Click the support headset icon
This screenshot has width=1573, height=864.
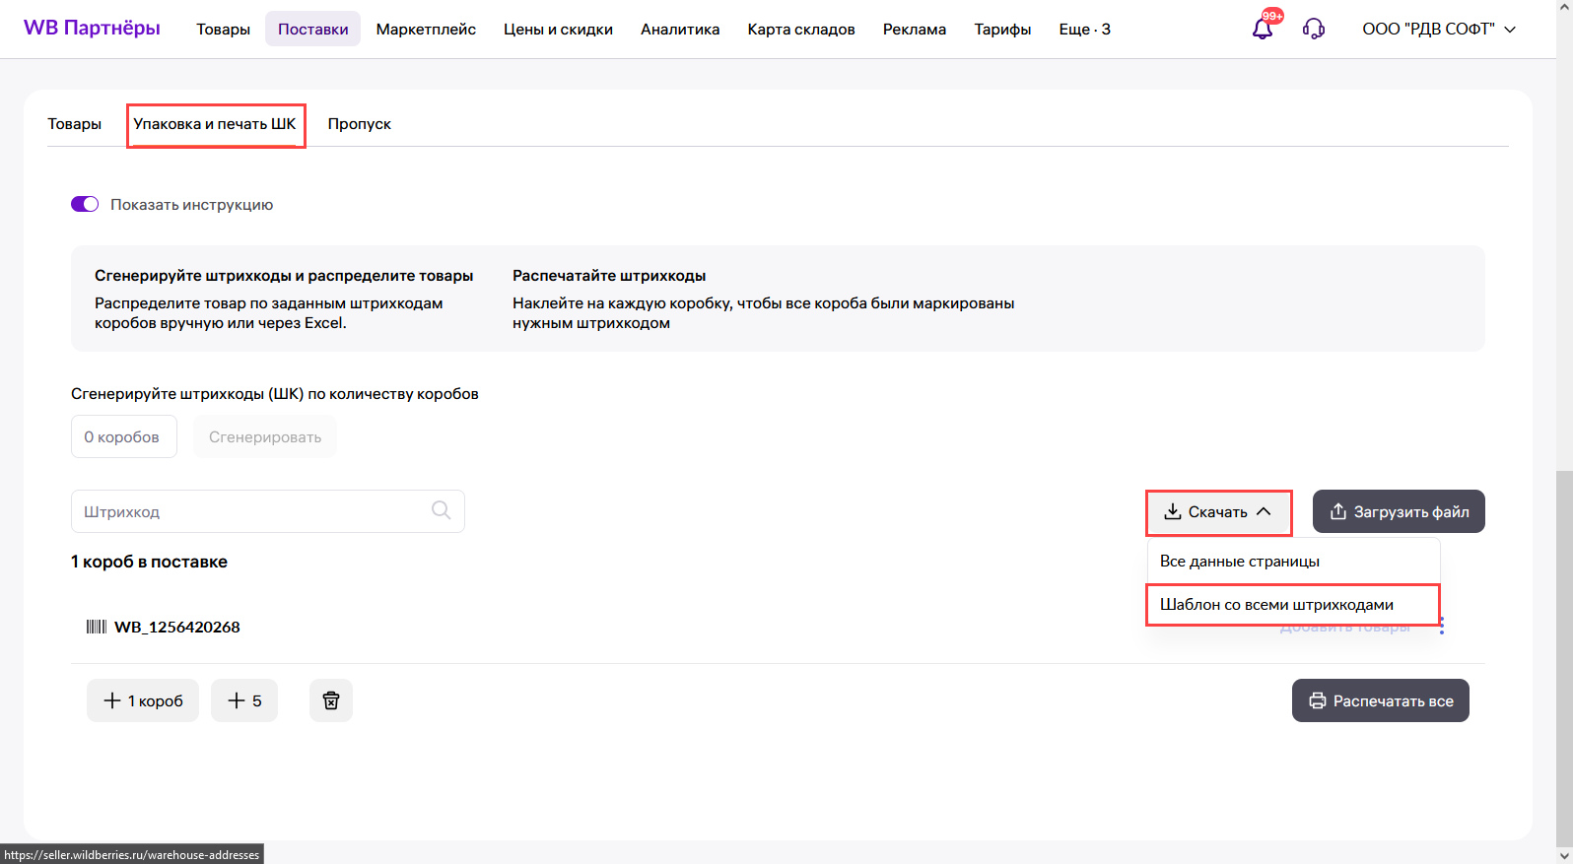1314,29
